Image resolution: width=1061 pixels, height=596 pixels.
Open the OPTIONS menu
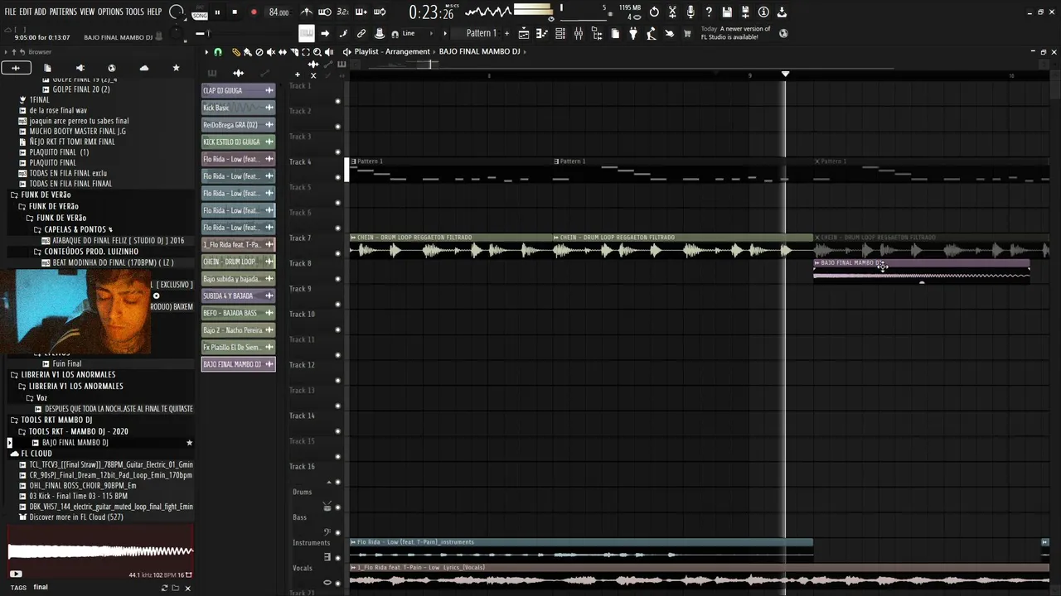click(x=110, y=12)
